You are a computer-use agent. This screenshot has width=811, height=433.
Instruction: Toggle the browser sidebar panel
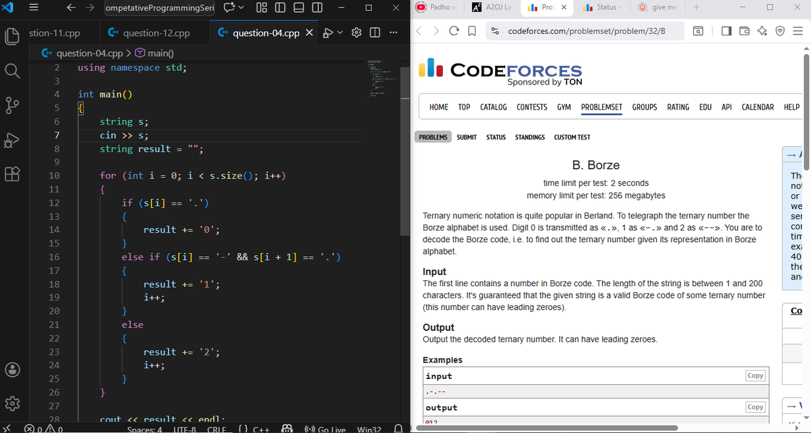(x=726, y=31)
